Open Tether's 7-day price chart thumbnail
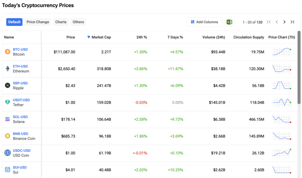 tap(282, 102)
